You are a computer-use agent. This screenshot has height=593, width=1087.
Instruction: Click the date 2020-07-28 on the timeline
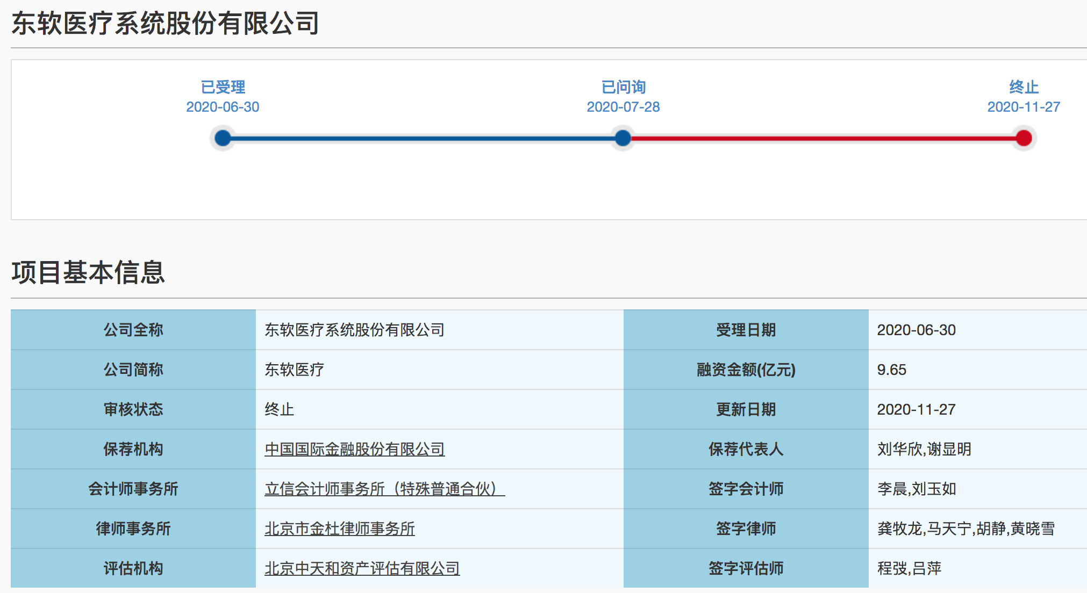click(623, 107)
